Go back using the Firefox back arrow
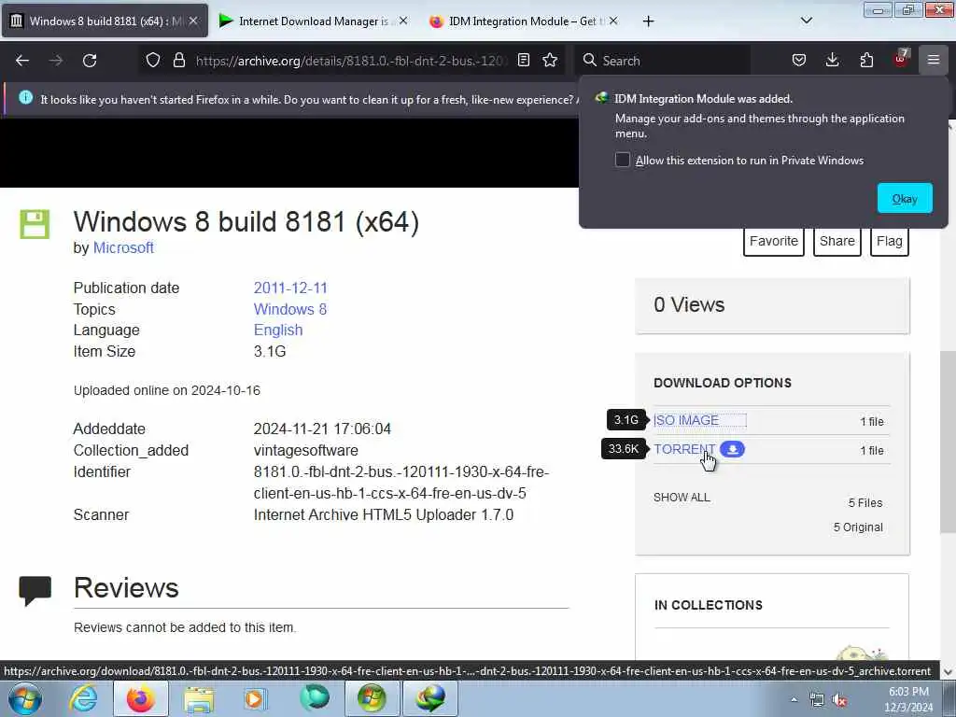This screenshot has height=717, width=956. (x=22, y=61)
